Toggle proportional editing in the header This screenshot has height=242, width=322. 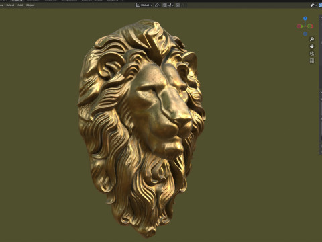[x=178, y=5]
